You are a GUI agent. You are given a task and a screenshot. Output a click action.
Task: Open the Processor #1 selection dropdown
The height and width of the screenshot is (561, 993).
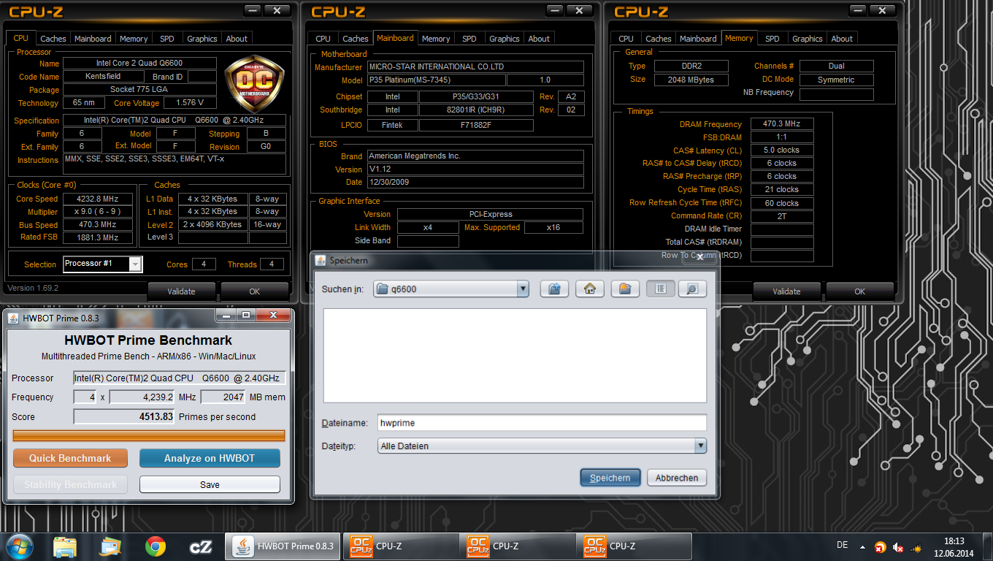click(135, 264)
